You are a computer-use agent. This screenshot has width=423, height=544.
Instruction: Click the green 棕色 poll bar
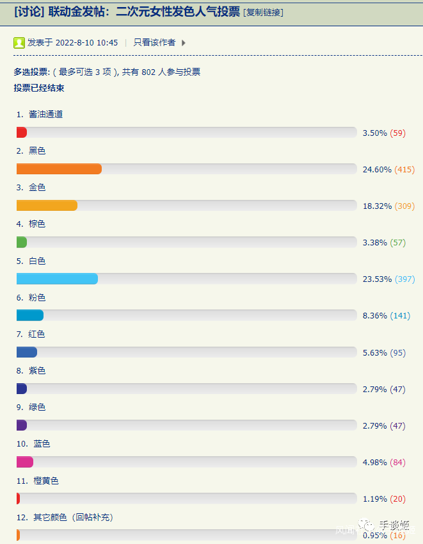22,242
